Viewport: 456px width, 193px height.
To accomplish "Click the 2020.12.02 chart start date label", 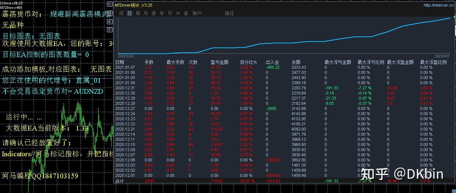I will (126, 56).
